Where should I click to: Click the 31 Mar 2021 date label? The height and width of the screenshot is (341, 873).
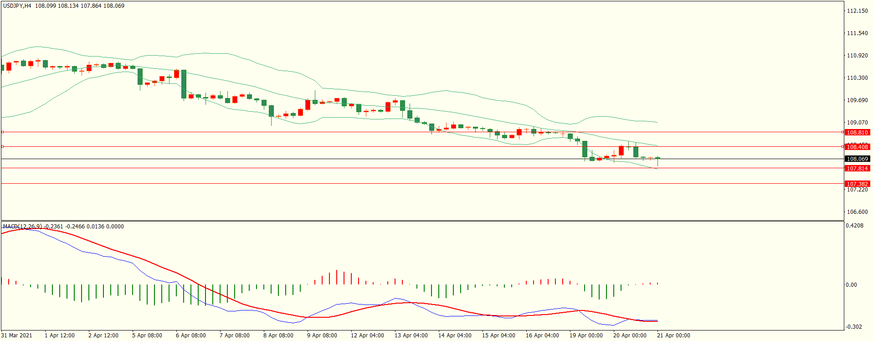pos(17,336)
